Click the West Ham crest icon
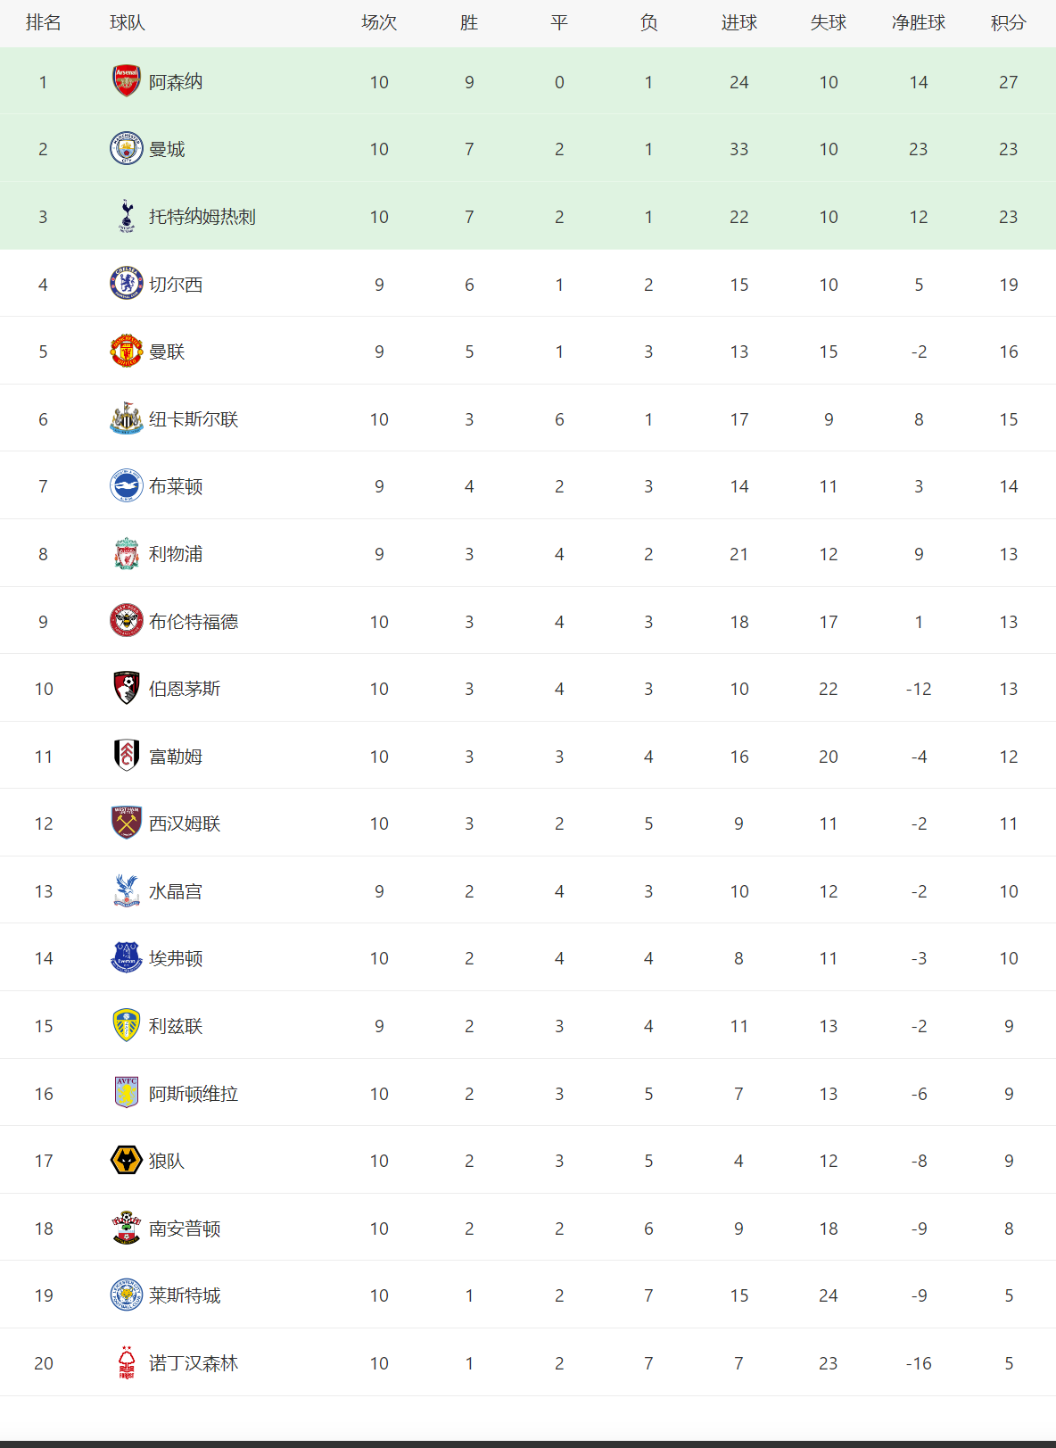Image resolution: width=1056 pixels, height=1448 pixels. pyautogui.click(x=127, y=823)
